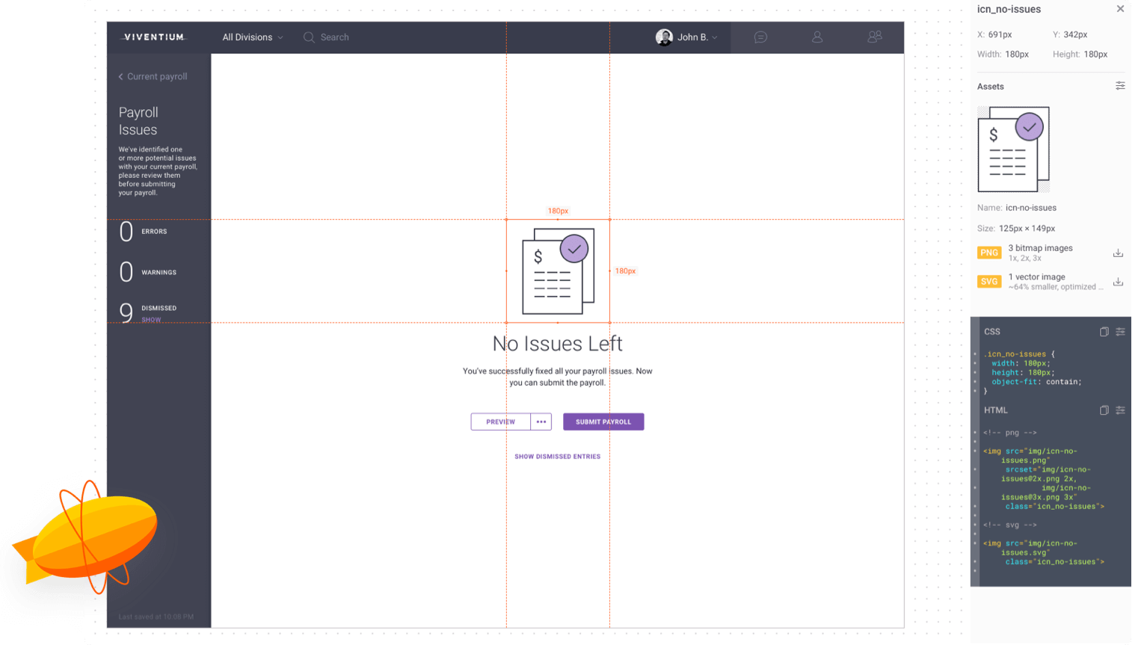Open HTML section settings sliders icon
This screenshot has height=645, width=1147.
[x=1120, y=410]
